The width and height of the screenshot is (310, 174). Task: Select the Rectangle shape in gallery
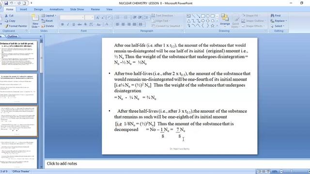[x=203, y=16]
